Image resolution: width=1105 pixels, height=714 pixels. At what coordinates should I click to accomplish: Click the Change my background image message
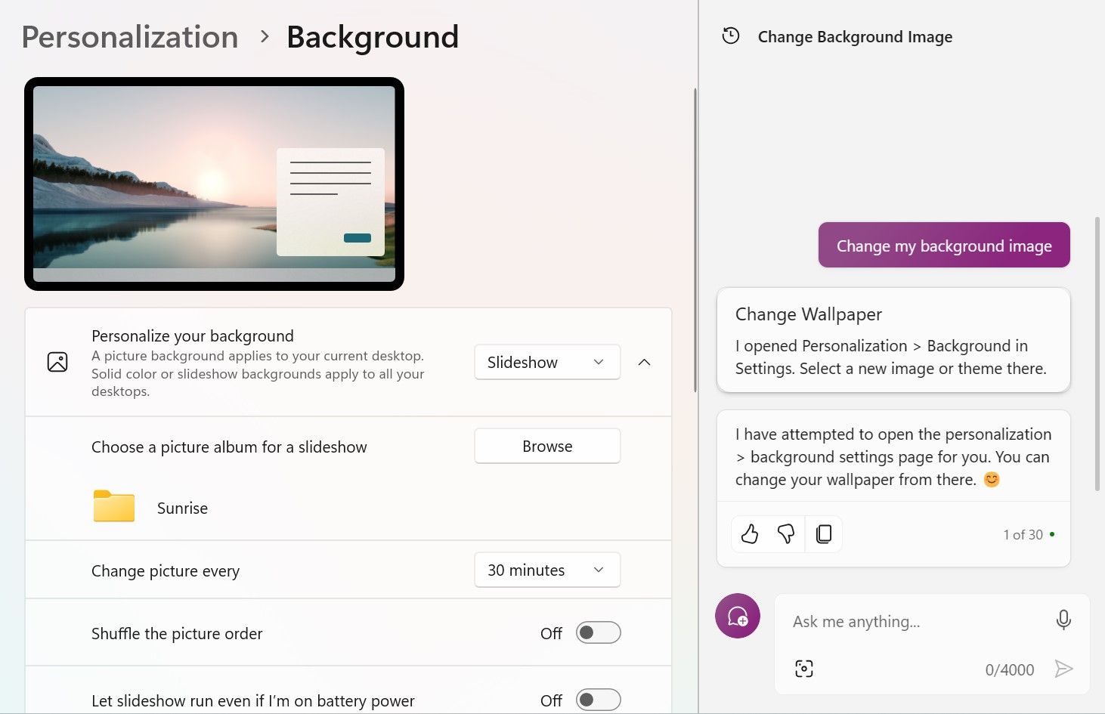(944, 245)
